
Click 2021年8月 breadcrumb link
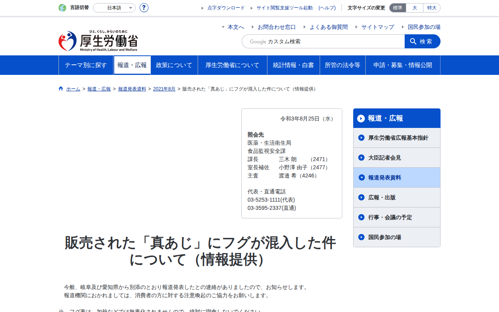[164, 89]
